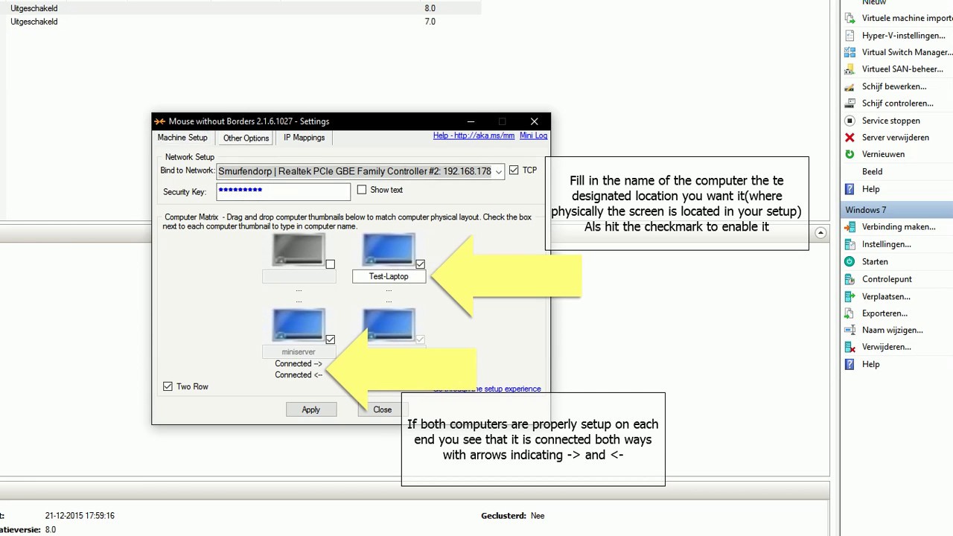Screen dimensions: 953x536
Task: Click the Exporteren icon
Action: pos(850,313)
